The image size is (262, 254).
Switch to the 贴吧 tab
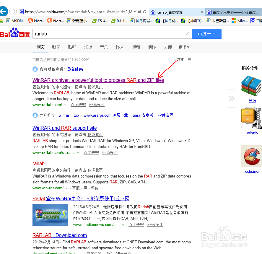pyautogui.click(x=72, y=47)
